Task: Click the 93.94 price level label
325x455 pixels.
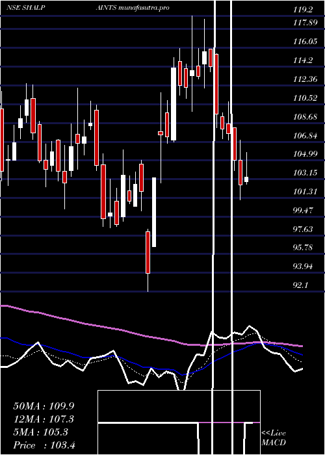Action: (303, 266)
